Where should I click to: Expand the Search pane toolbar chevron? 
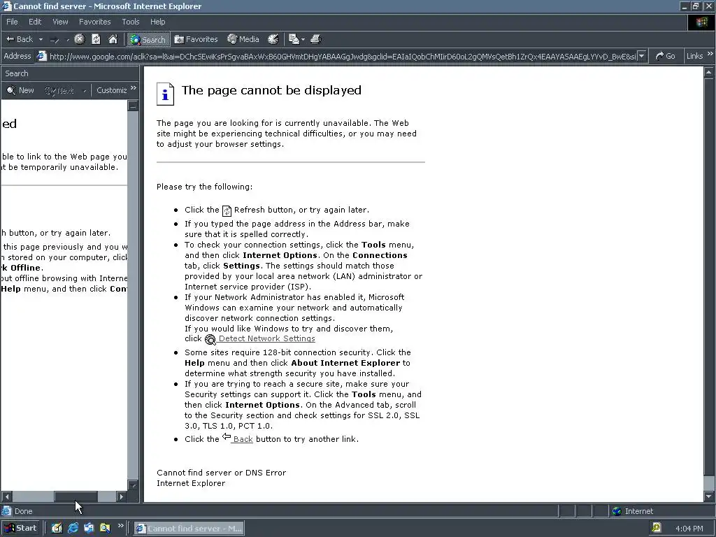134,88
